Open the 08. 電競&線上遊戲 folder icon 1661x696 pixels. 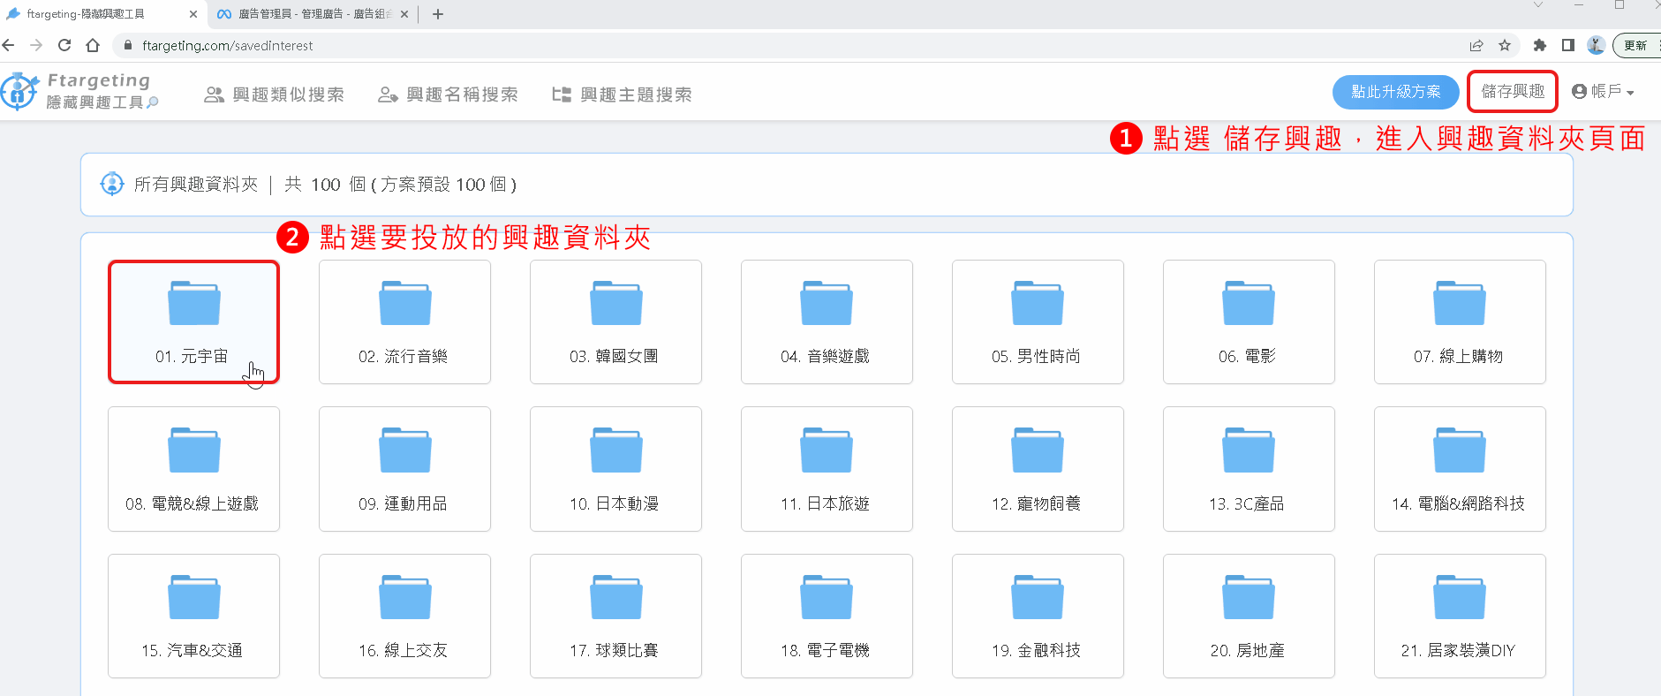pyautogui.click(x=194, y=450)
